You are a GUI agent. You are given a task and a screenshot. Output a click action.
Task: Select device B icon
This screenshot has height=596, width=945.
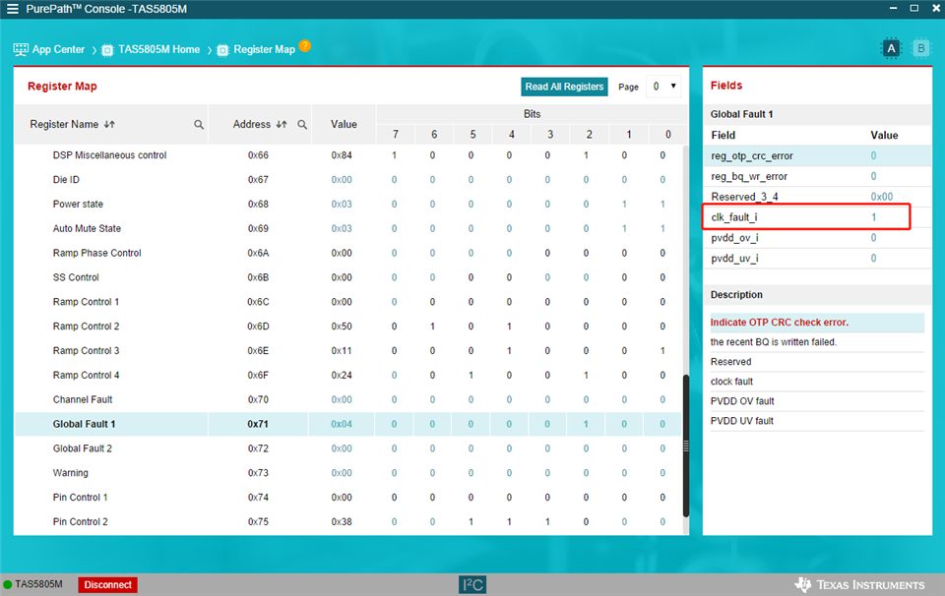pyautogui.click(x=920, y=49)
